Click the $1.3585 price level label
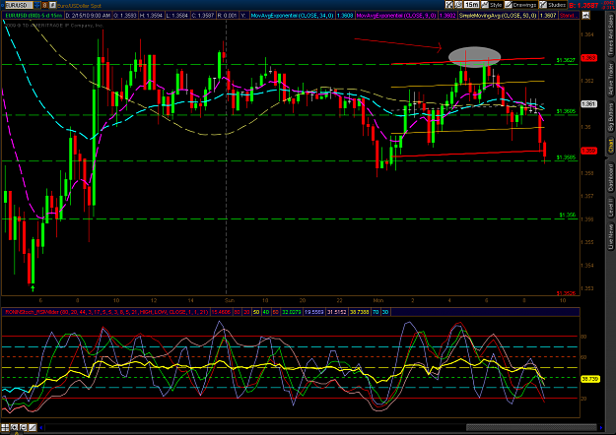The width and height of the screenshot is (616, 435). pyautogui.click(x=566, y=157)
